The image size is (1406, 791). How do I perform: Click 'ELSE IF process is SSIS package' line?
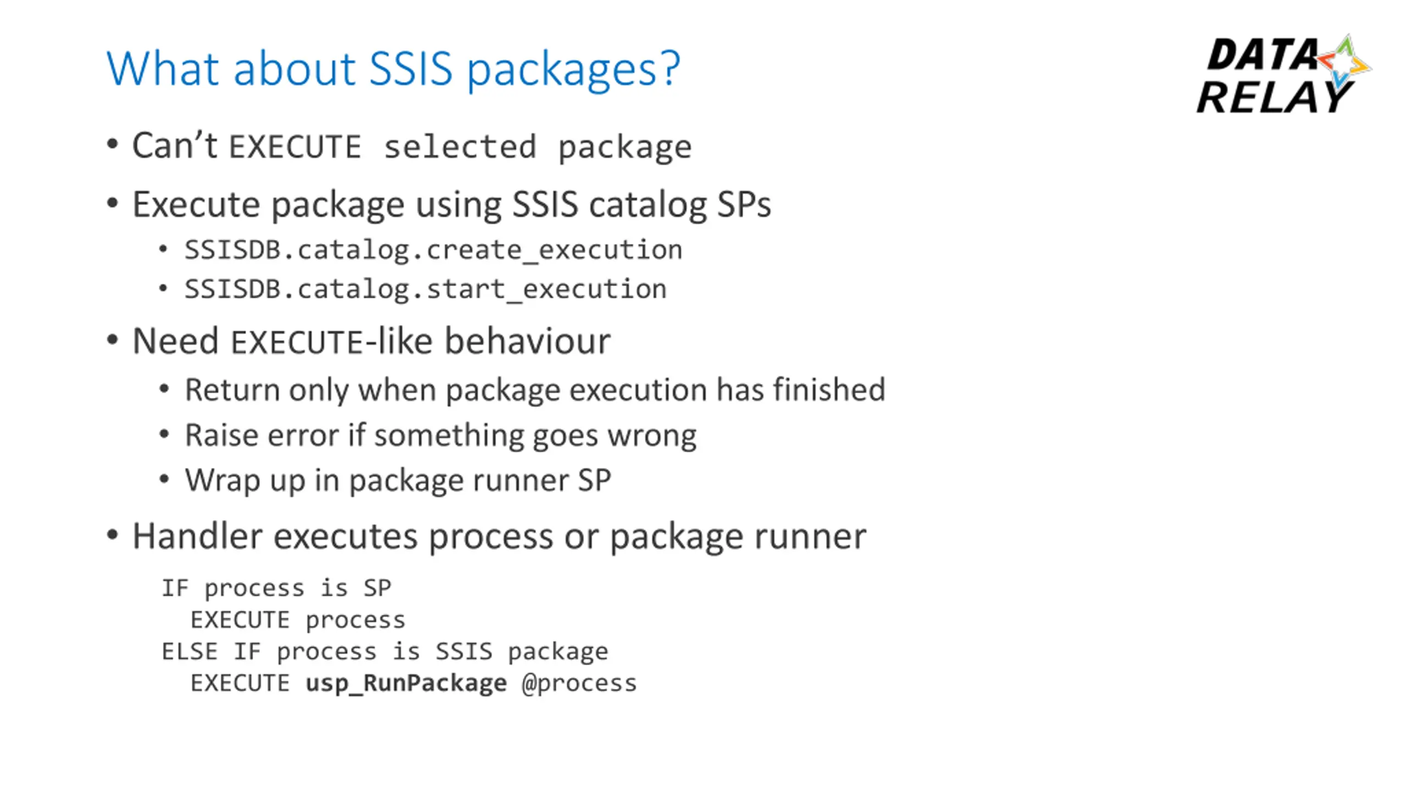(385, 652)
